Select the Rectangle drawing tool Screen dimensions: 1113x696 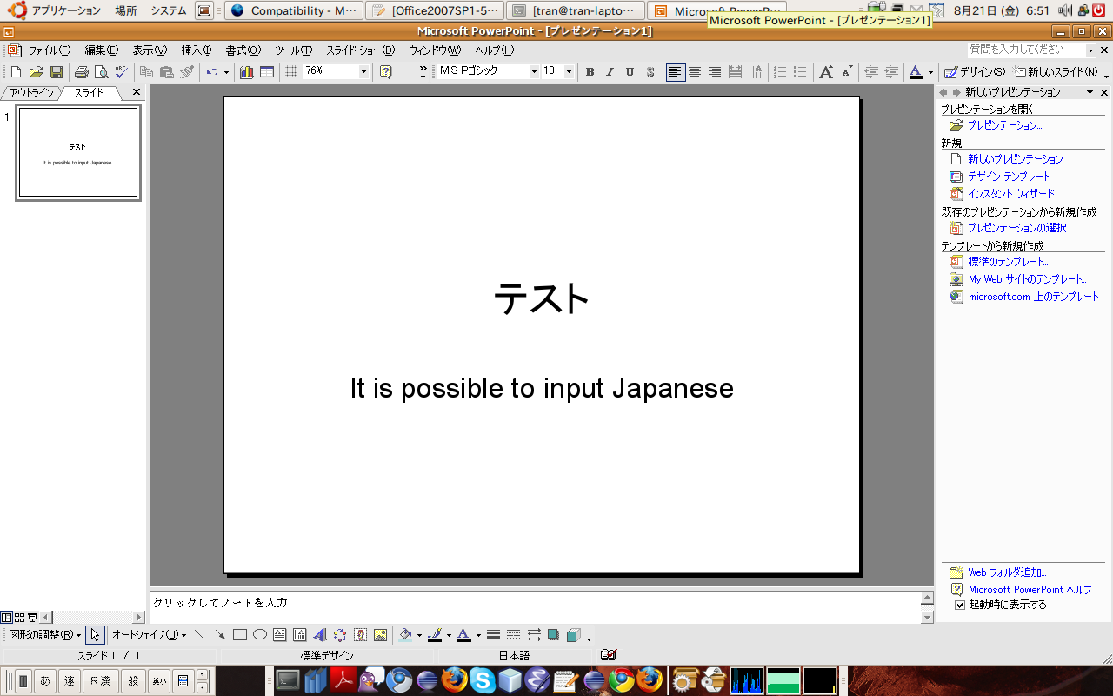tap(240, 635)
